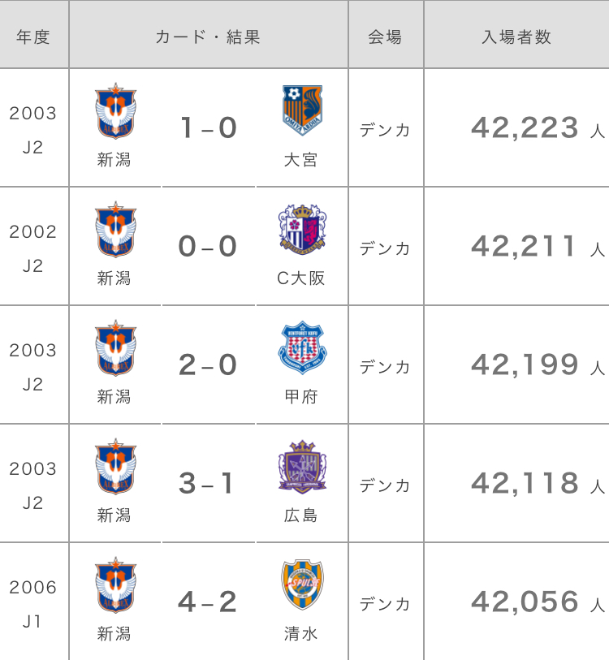Viewport: 609px width, 660px height.
Task: Click the Omiya Ardija club crest
Action: [x=302, y=110]
